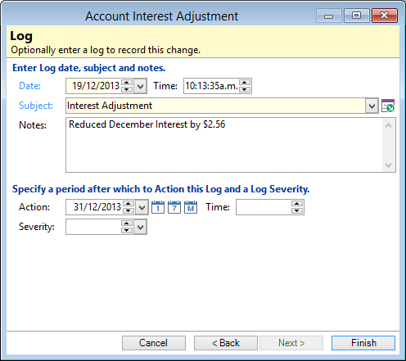The image size is (406, 361).
Task: Increase the Action Time spinner
Action: pos(297,204)
